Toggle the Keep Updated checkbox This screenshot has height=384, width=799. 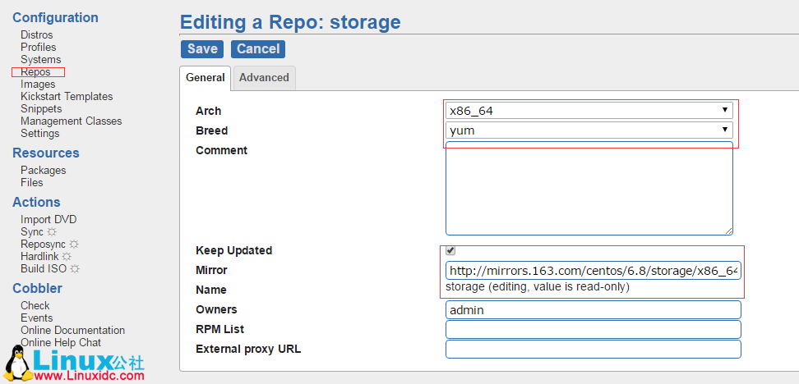tap(450, 250)
